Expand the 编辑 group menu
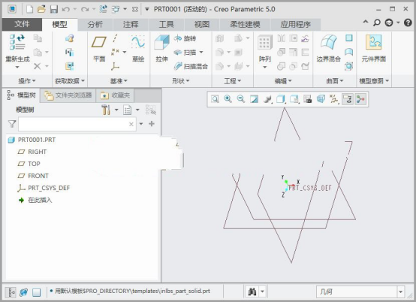416x302 pixels. point(283,80)
